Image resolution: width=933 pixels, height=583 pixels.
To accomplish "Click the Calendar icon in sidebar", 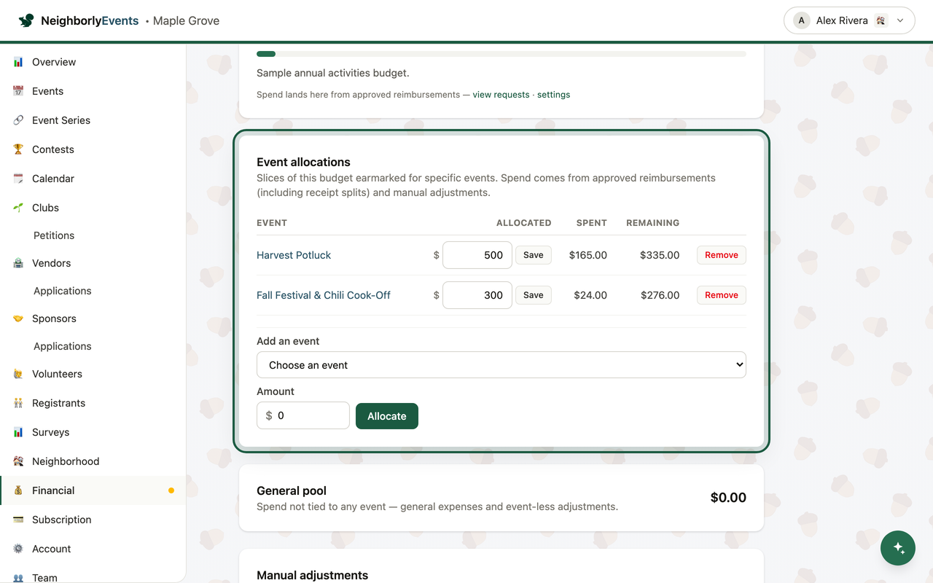I will click(x=18, y=179).
